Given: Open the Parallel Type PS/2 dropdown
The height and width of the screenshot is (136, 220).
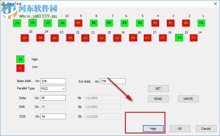Looking at the screenshot, I should pyautogui.click(x=53, y=89).
